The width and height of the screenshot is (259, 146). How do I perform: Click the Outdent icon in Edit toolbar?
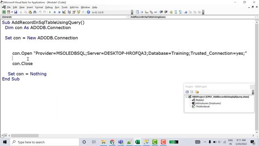coord(166,12)
